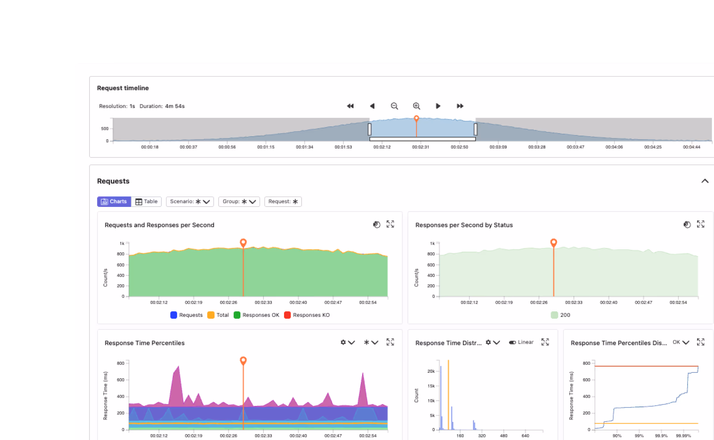714x440 pixels.
Task: Switch to the Table view tab
Action: (146, 202)
